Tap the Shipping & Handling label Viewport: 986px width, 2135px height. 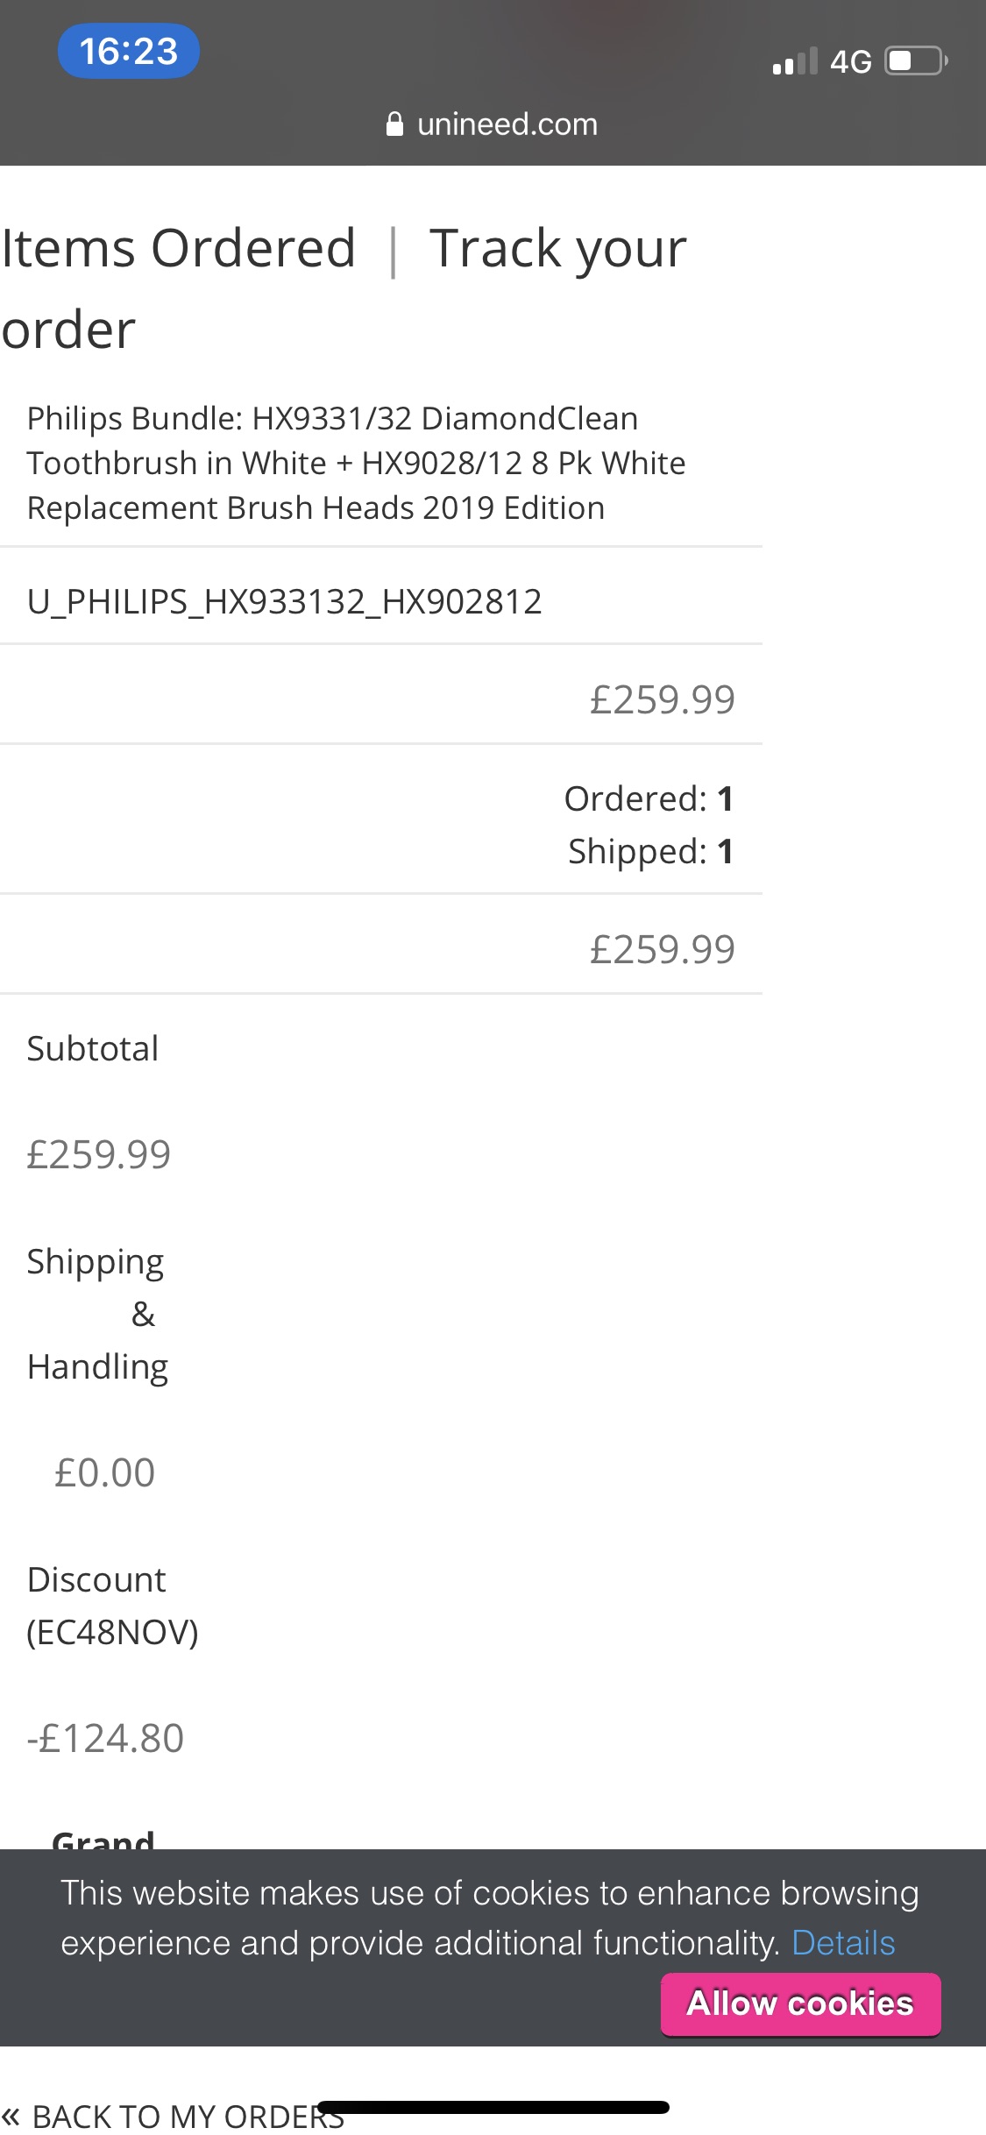click(x=96, y=1314)
